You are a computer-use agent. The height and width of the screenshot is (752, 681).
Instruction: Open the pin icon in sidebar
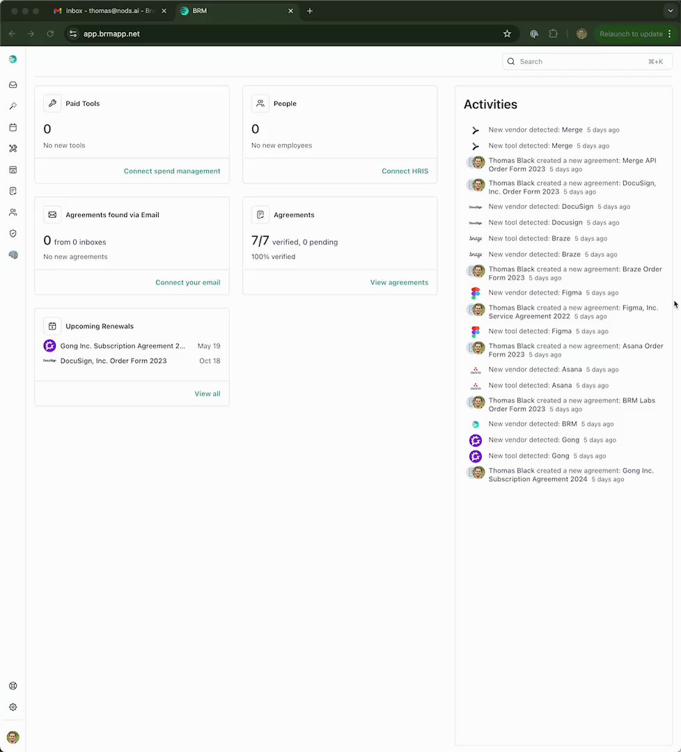[x=13, y=106]
